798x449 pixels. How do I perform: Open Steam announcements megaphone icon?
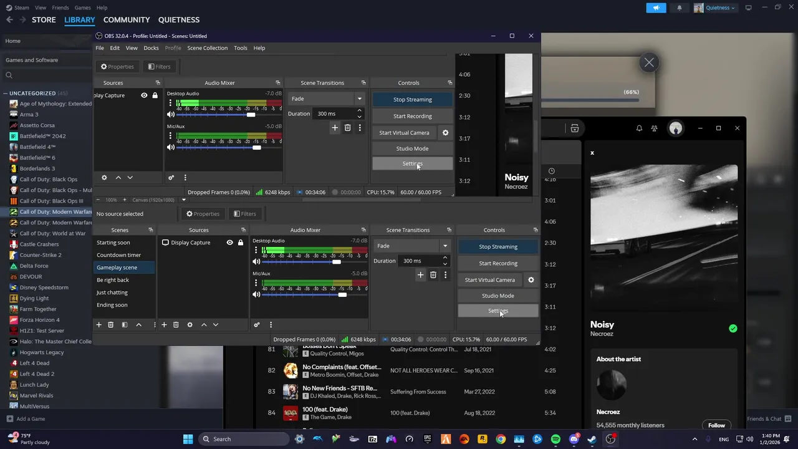656,7
